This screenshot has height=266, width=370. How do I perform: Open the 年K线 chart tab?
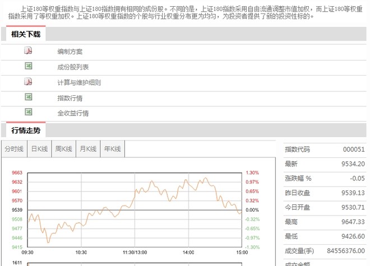coord(113,149)
